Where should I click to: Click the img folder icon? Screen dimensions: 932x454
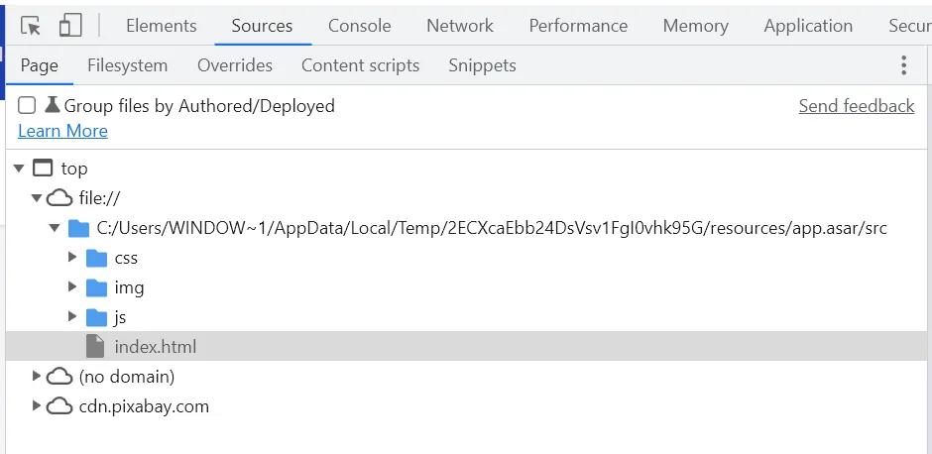click(x=96, y=287)
